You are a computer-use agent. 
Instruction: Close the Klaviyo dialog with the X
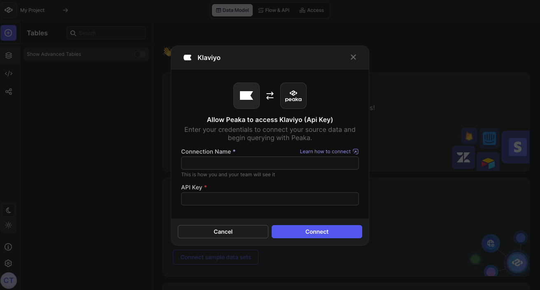click(353, 57)
